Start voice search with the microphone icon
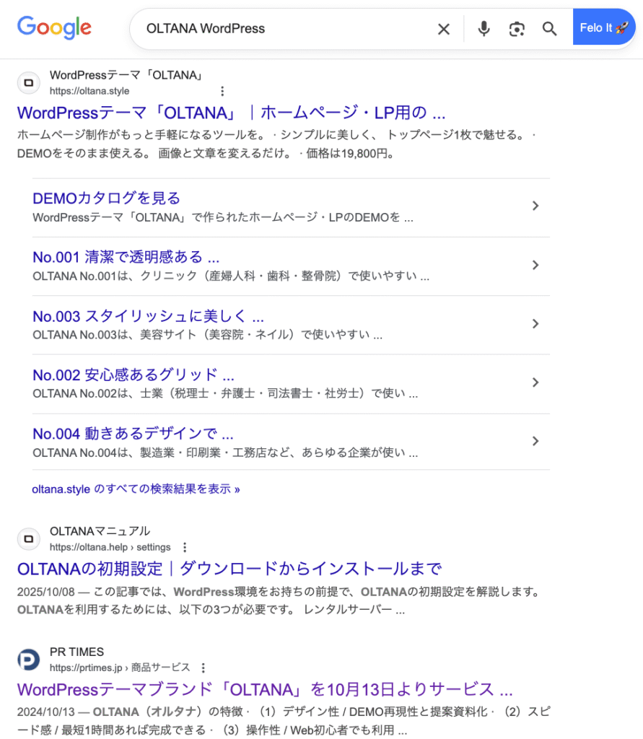643x739 pixels. (483, 28)
